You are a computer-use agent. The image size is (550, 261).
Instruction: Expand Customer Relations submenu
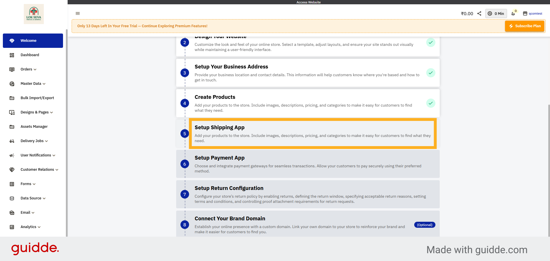(x=39, y=170)
